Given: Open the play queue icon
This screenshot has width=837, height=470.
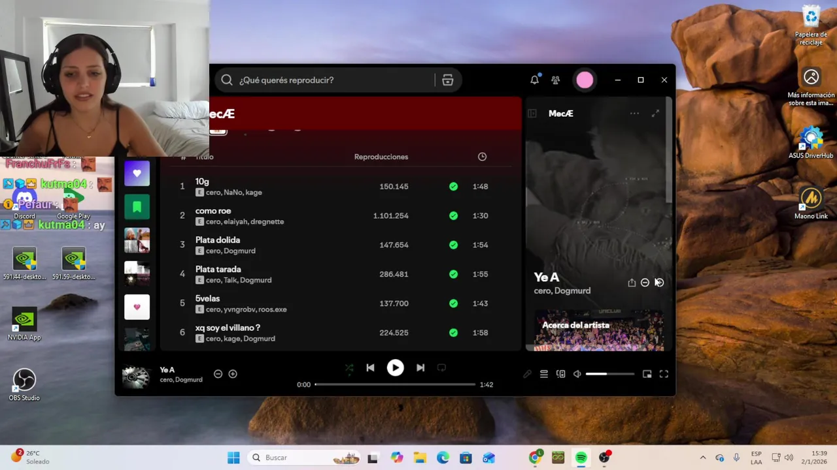Looking at the screenshot, I should pos(543,374).
